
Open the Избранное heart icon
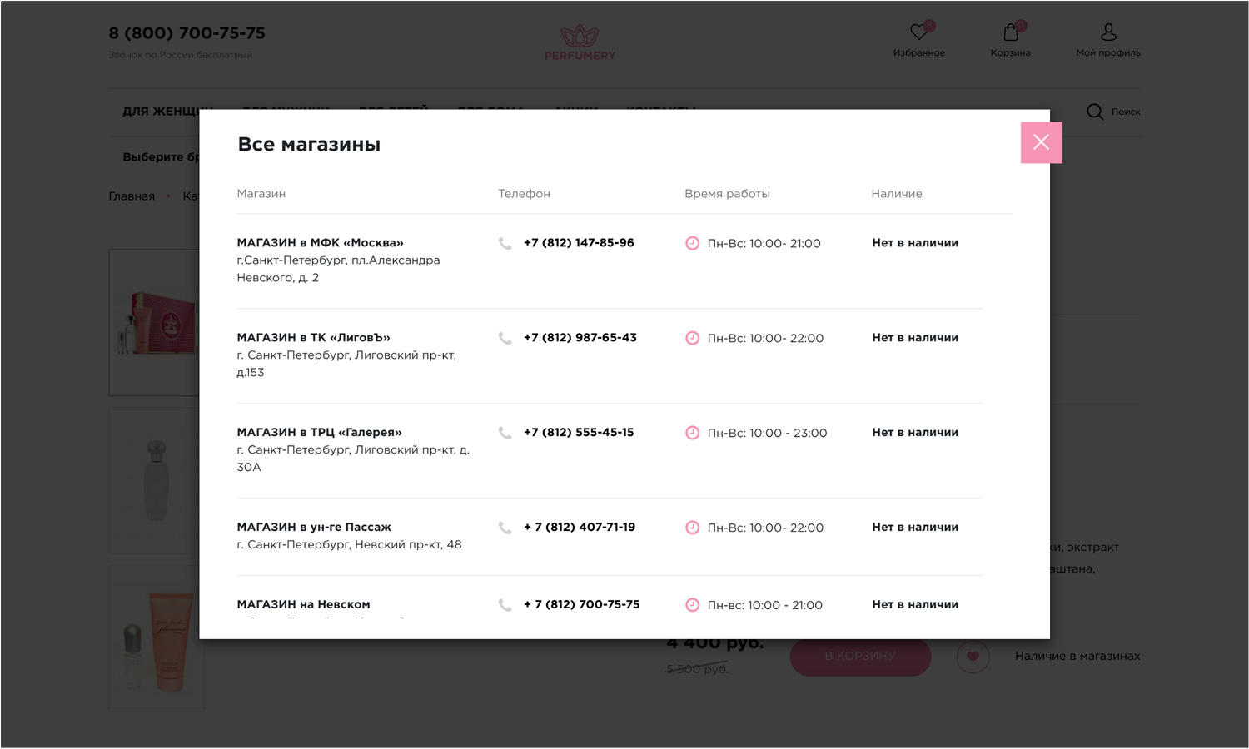click(918, 32)
